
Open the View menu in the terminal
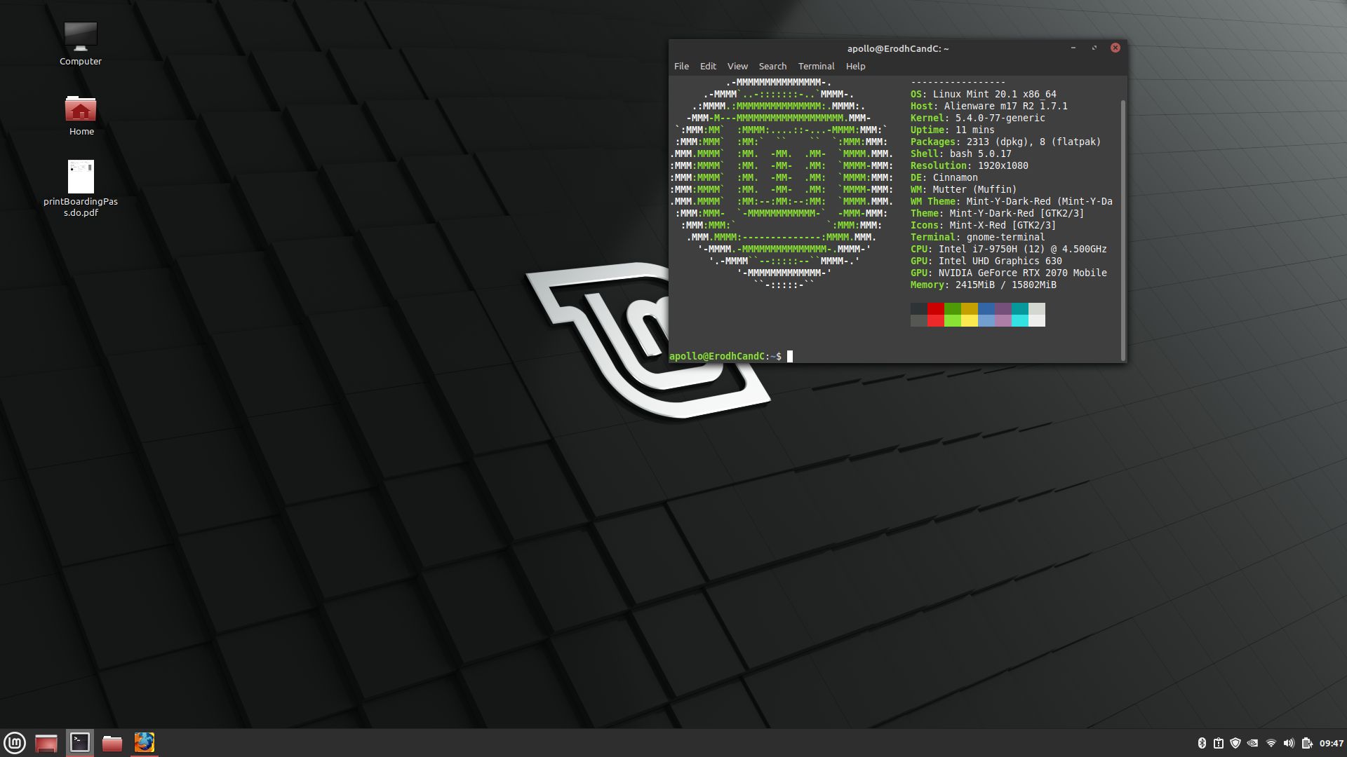pos(737,66)
